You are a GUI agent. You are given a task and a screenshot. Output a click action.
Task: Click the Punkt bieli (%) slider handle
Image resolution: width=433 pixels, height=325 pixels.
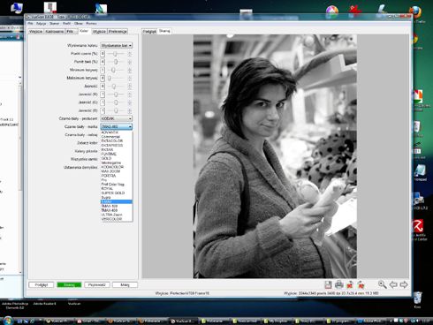click(x=116, y=62)
